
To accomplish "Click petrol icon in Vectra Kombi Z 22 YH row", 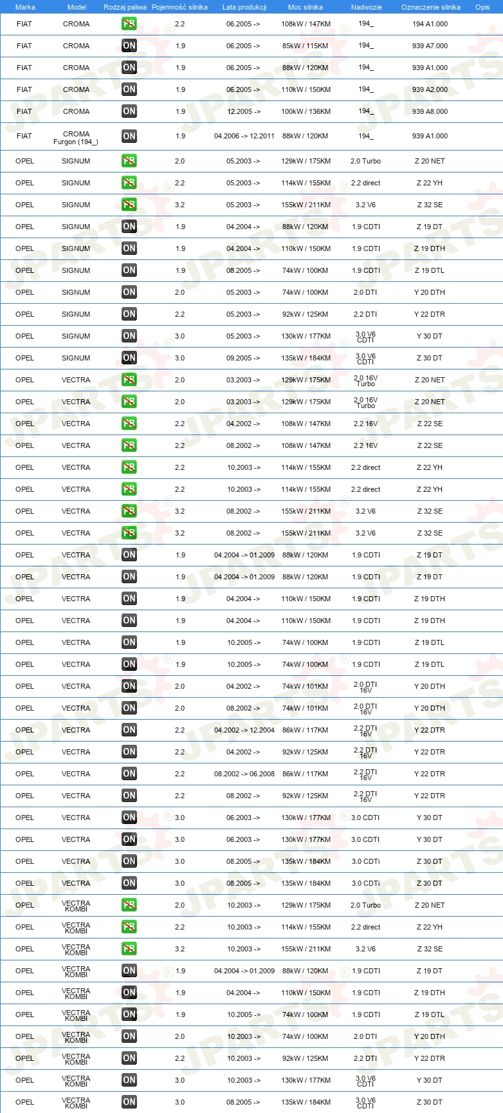I will pyautogui.click(x=129, y=927).
